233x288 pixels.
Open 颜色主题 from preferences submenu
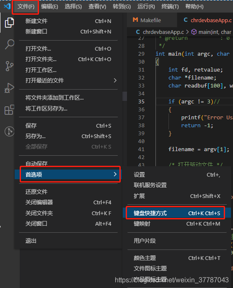[177, 258]
